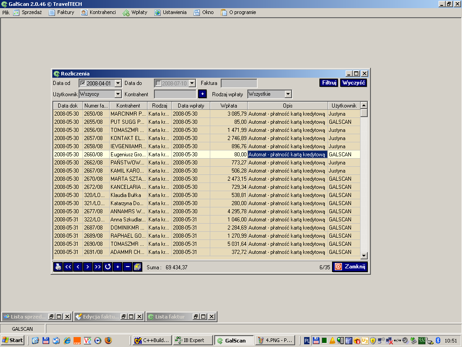Click the PAŃSTWOW... contractor cell

coord(128,163)
